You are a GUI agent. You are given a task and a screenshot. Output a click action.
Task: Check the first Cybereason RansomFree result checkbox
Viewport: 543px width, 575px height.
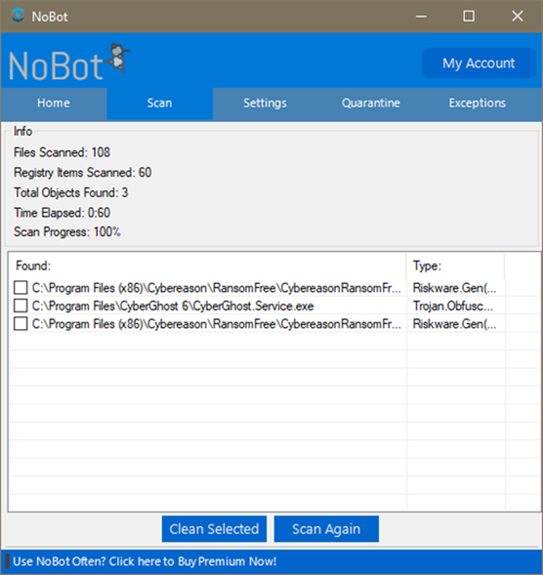(x=21, y=287)
